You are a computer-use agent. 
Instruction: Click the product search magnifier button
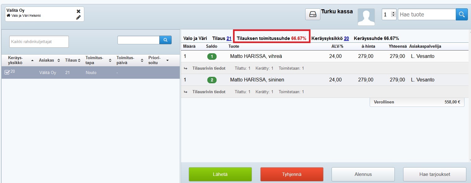pos(462,14)
